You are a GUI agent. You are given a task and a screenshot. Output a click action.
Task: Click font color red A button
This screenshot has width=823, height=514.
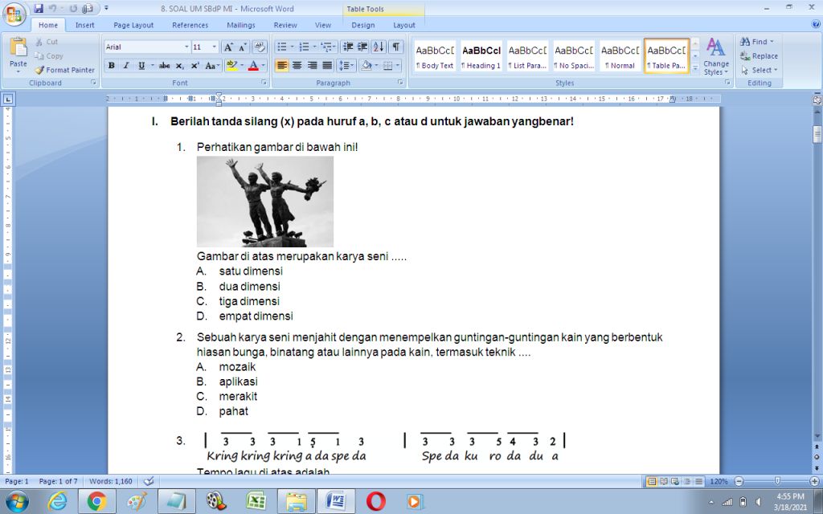(x=253, y=66)
